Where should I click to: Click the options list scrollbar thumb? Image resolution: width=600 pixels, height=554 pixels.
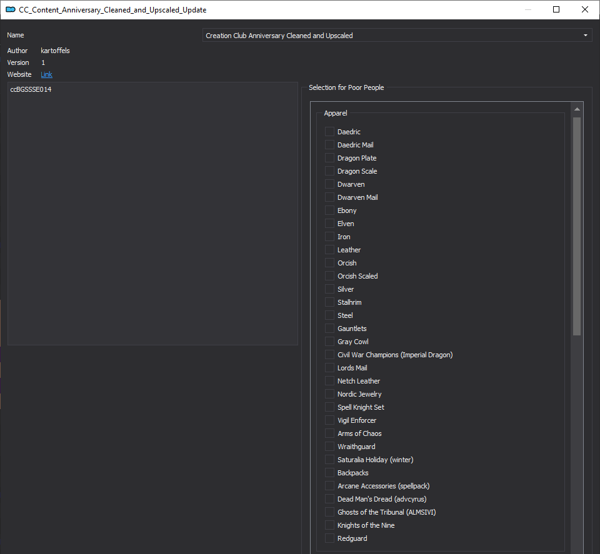(577, 226)
